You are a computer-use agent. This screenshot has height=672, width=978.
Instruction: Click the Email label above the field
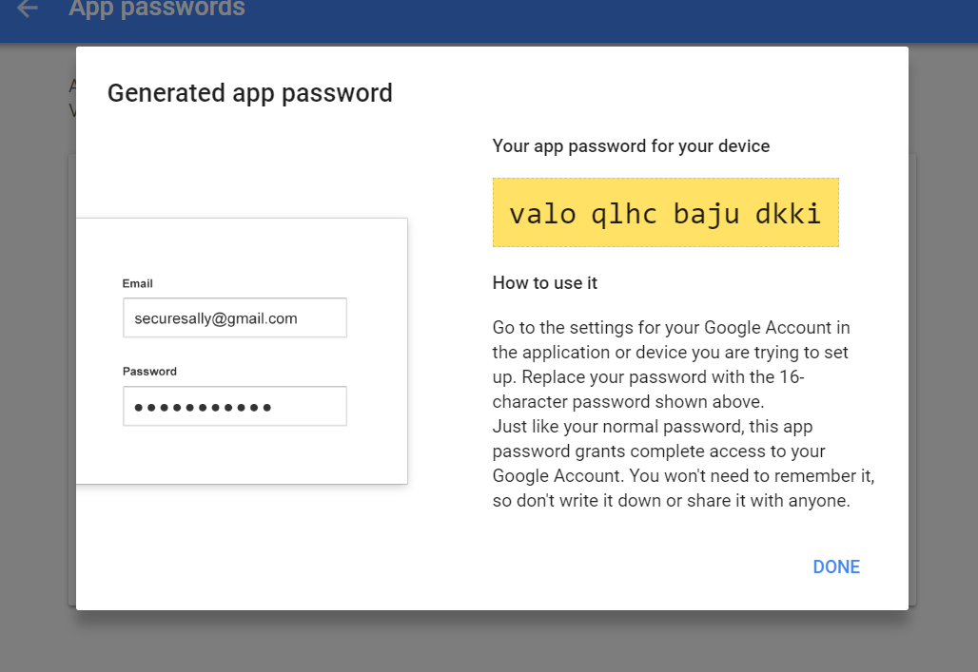click(x=138, y=283)
